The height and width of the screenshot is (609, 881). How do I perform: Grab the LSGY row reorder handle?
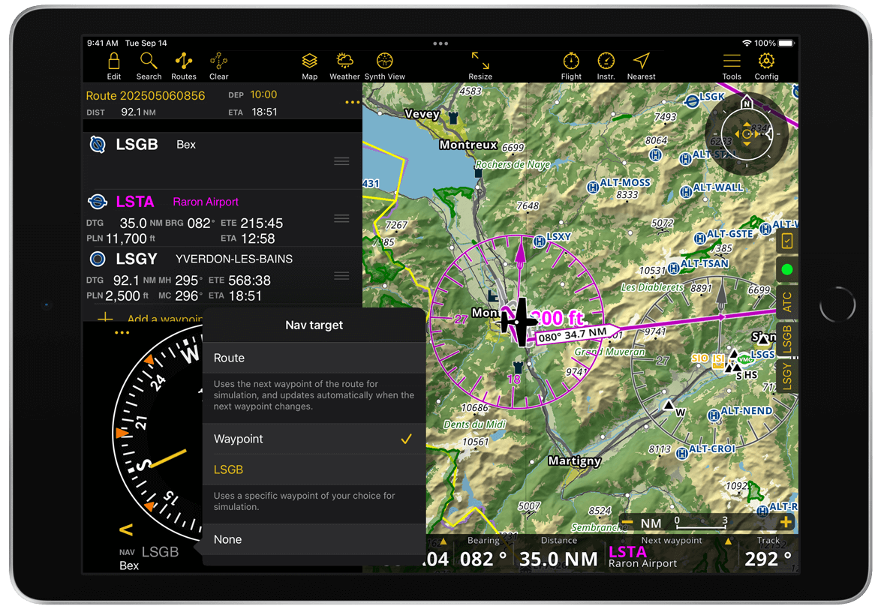tap(341, 275)
